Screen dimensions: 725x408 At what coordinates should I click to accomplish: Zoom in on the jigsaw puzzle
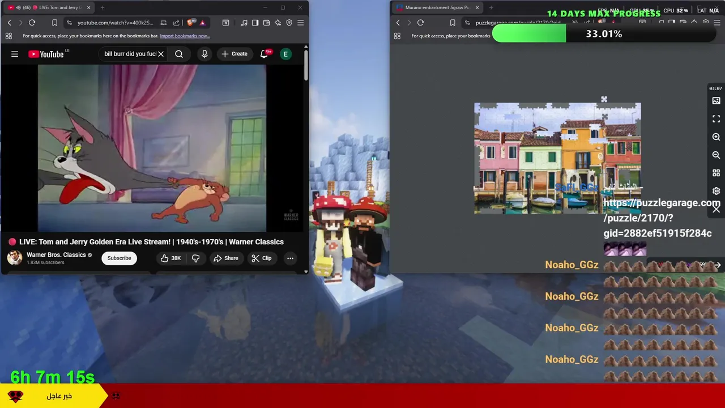716,137
